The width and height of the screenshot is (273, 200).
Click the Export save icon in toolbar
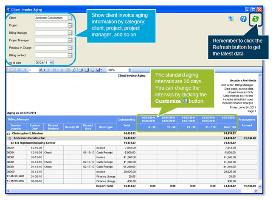[x=98, y=70]
